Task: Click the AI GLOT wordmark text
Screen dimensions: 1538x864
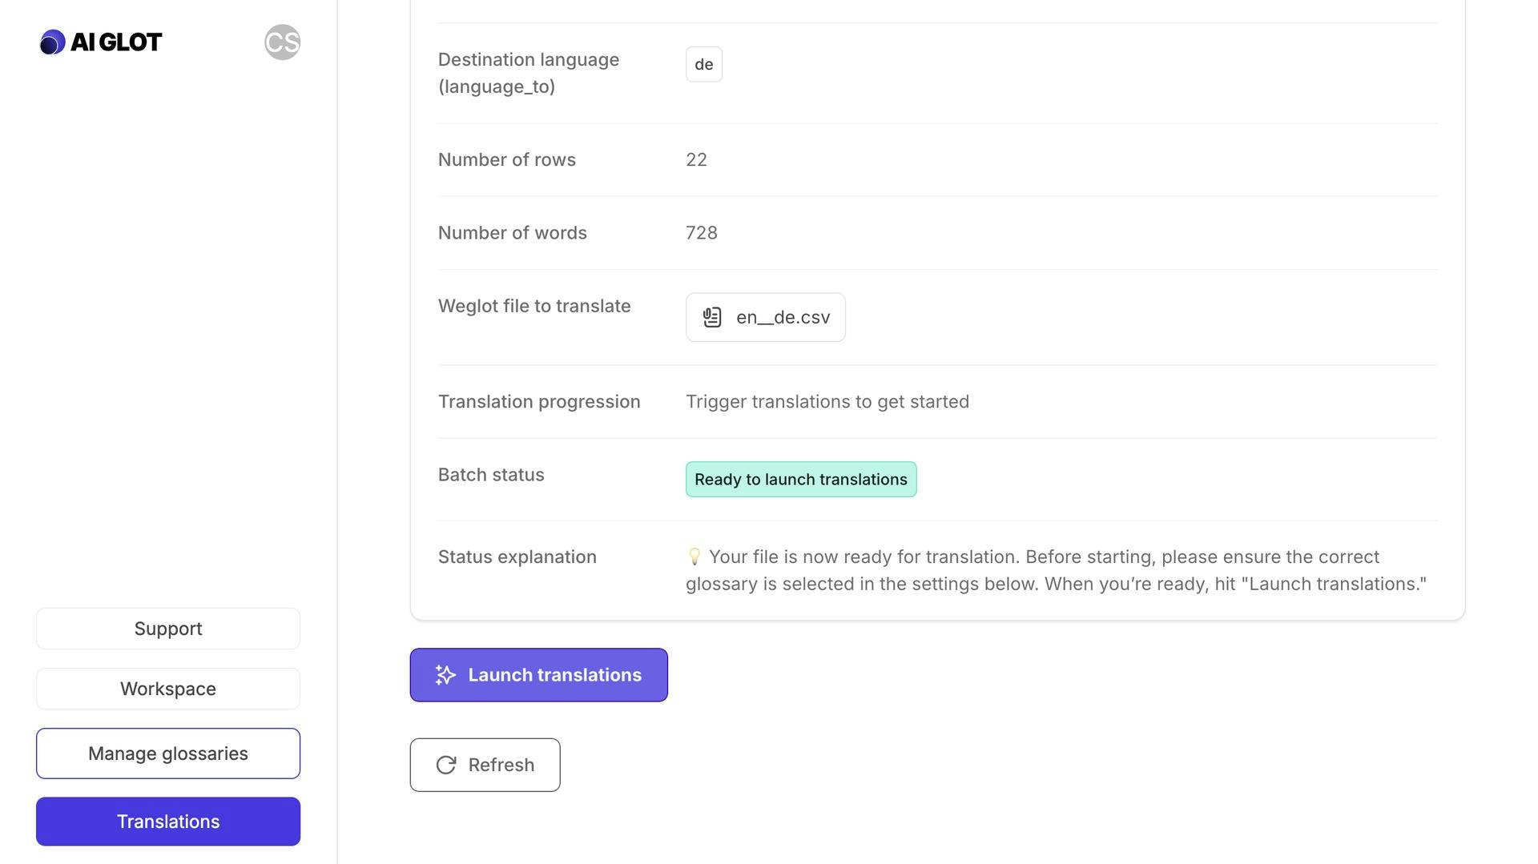Action: [x=116, y=42]
